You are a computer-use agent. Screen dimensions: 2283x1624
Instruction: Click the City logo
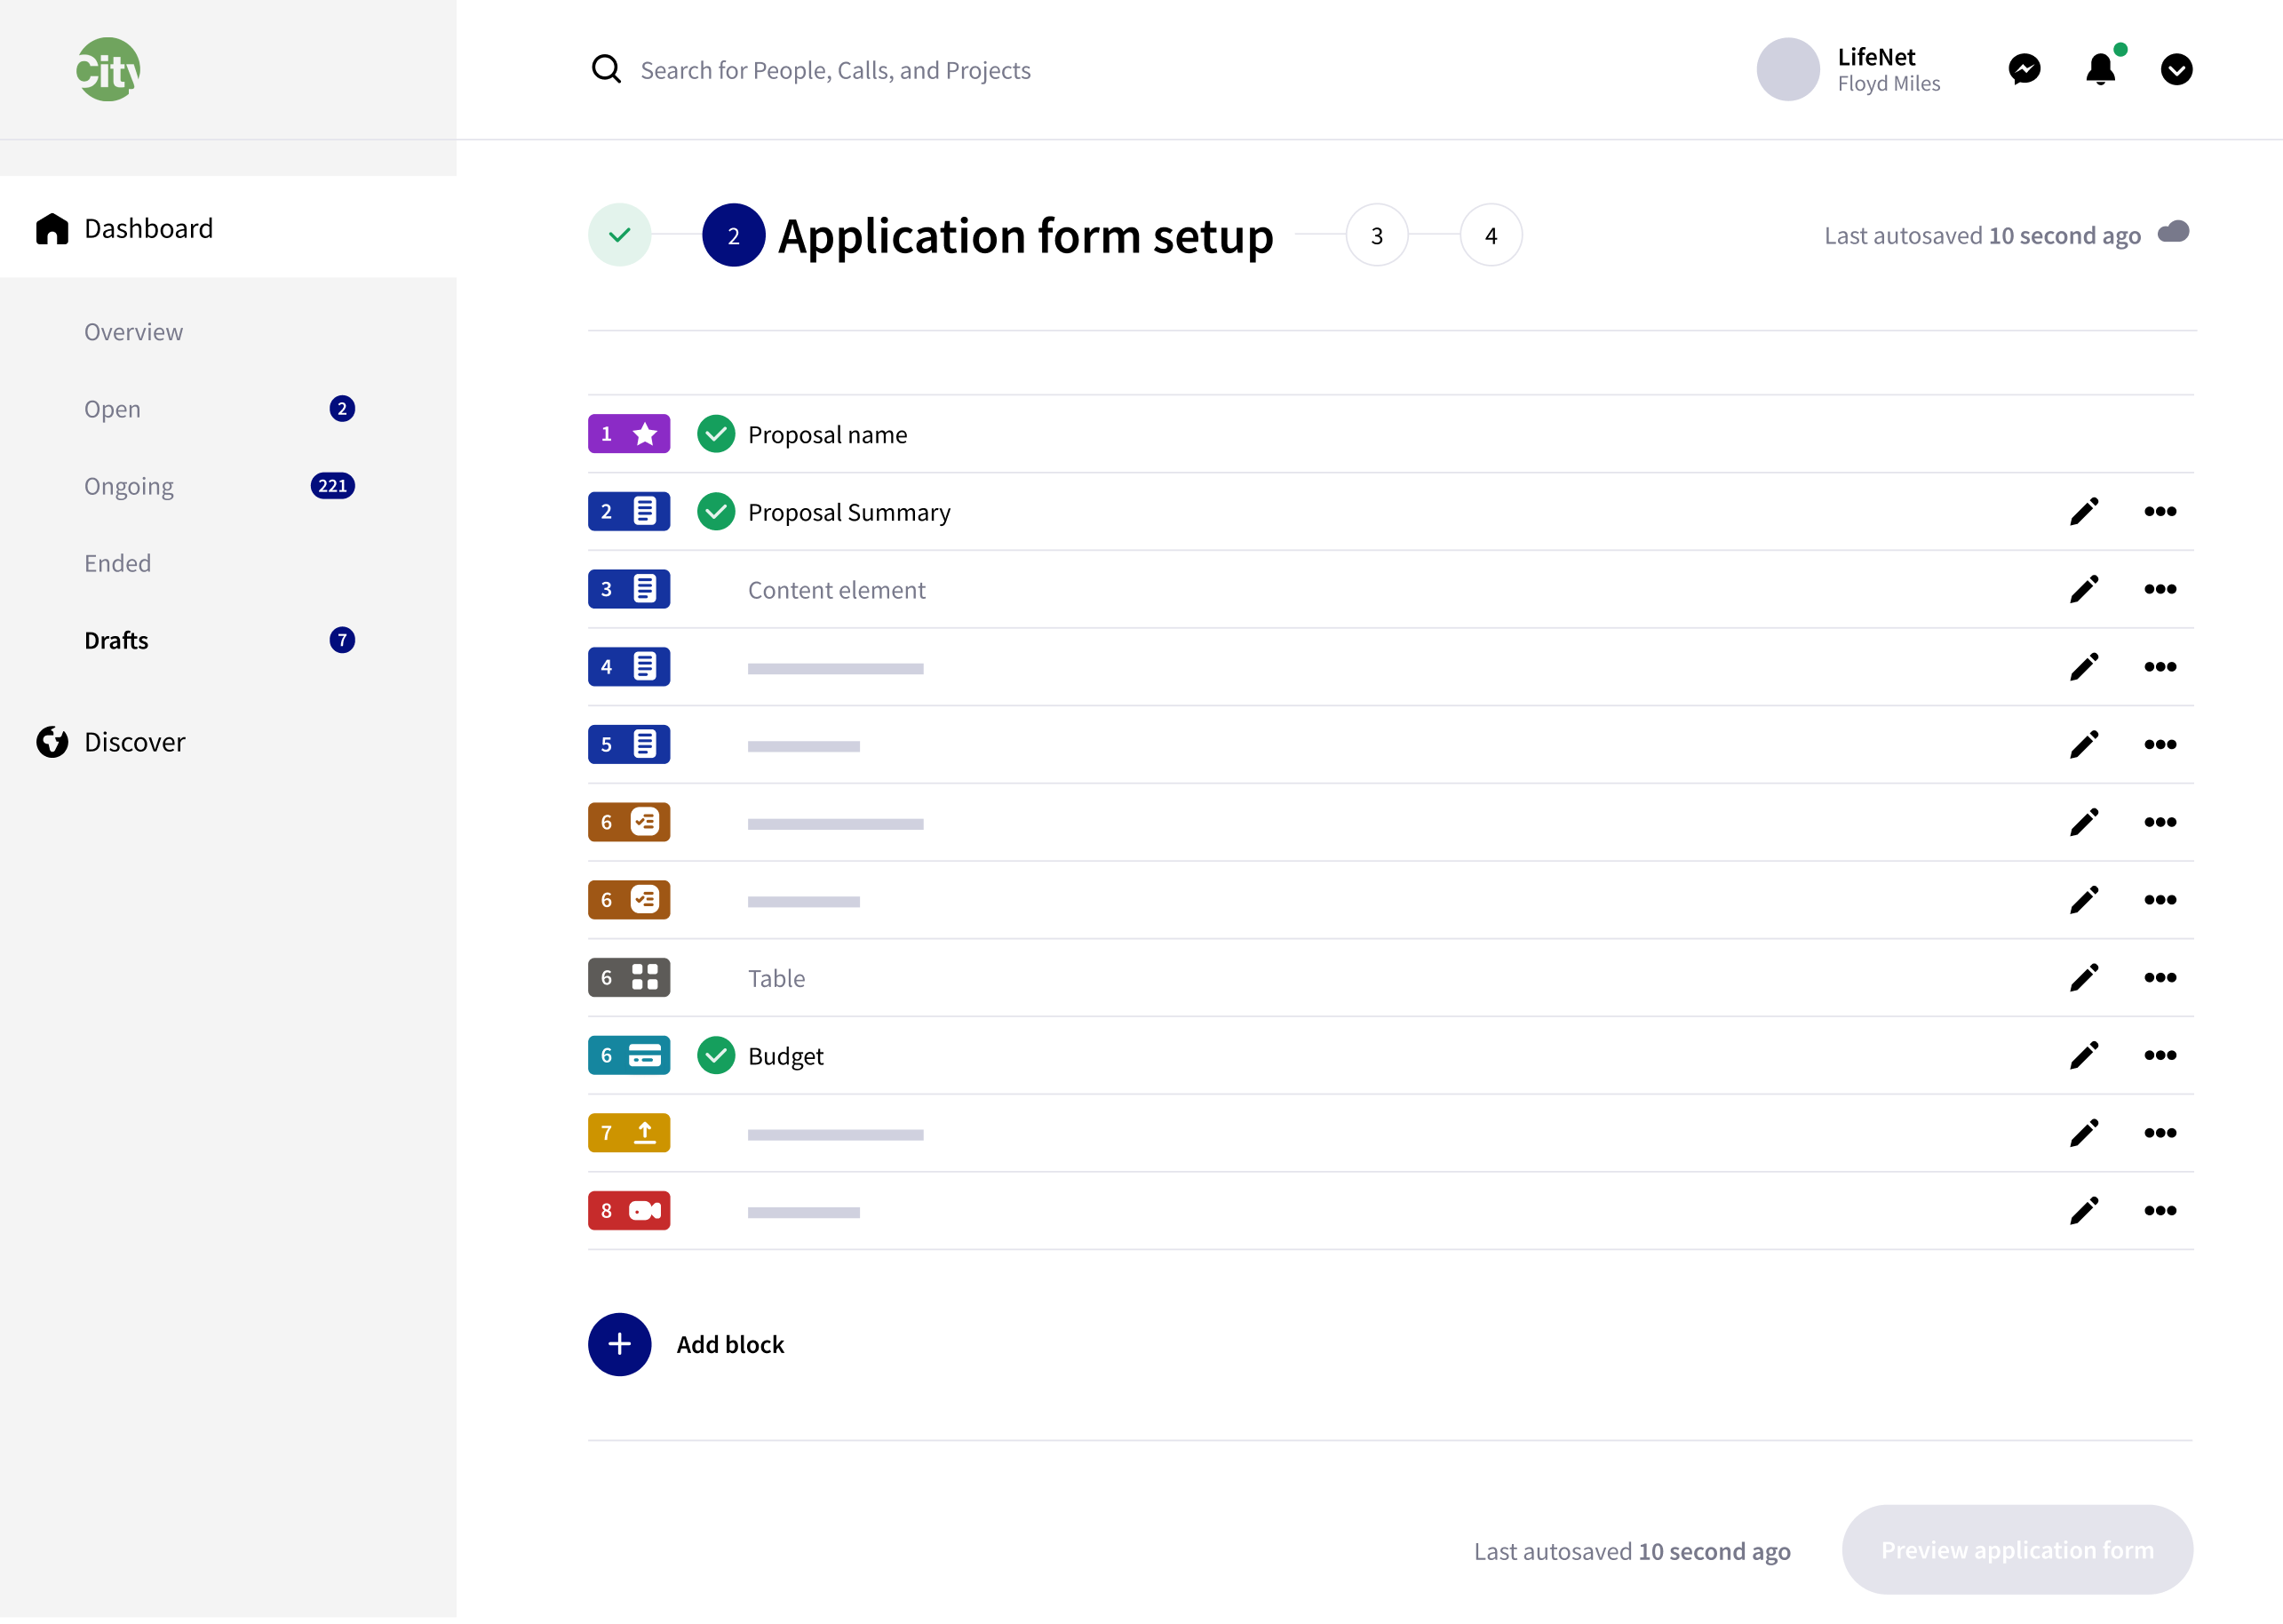[108, 69]
